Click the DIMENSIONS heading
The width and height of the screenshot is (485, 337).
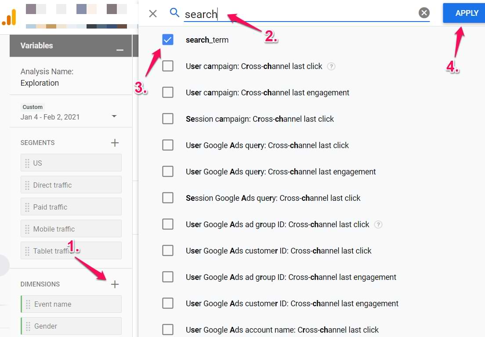[40, 284]
